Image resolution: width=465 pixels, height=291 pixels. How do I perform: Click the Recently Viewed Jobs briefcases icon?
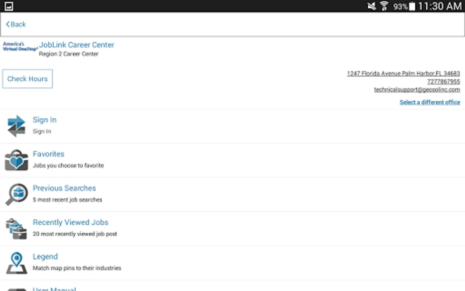tap(16, 229)
